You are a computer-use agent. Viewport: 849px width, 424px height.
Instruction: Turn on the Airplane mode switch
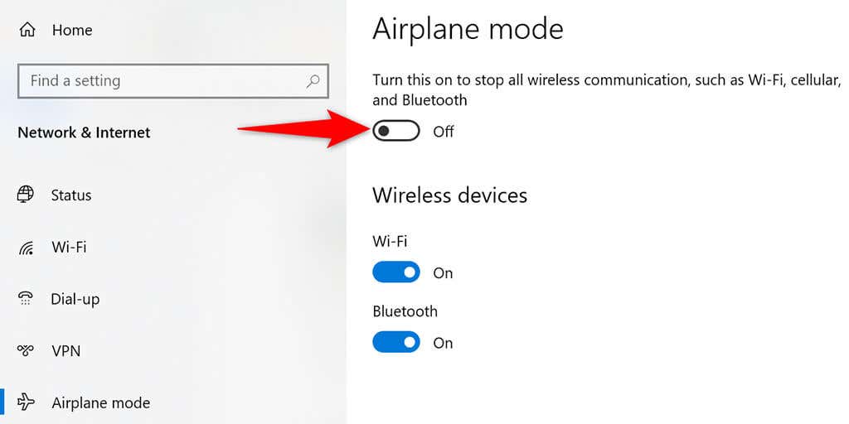395,131
